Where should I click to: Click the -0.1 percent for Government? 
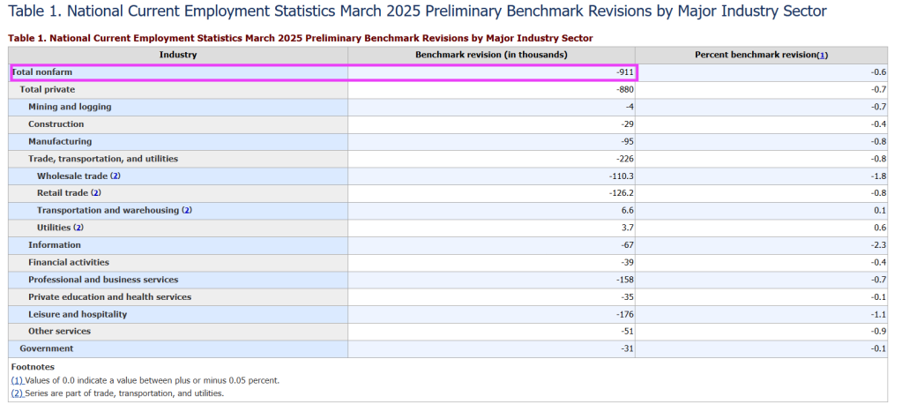[879, 348]
